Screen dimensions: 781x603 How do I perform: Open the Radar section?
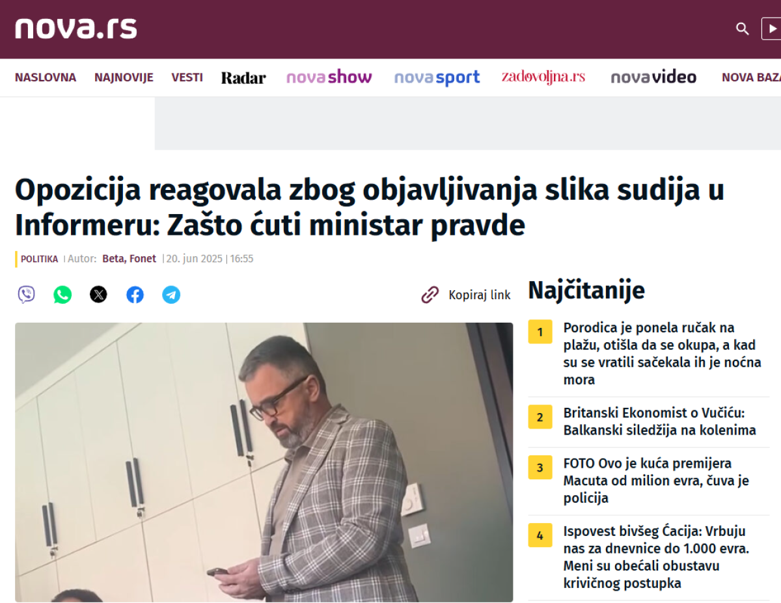pyautogui.click(x=243, y=78)
